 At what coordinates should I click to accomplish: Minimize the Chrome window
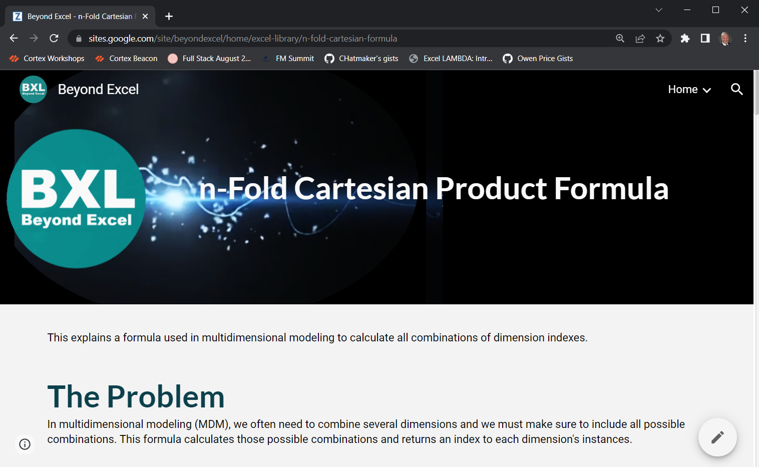click(x=687, y=10)
